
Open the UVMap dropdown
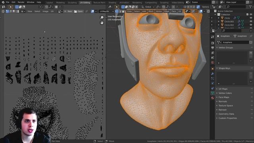pos(106,12)
